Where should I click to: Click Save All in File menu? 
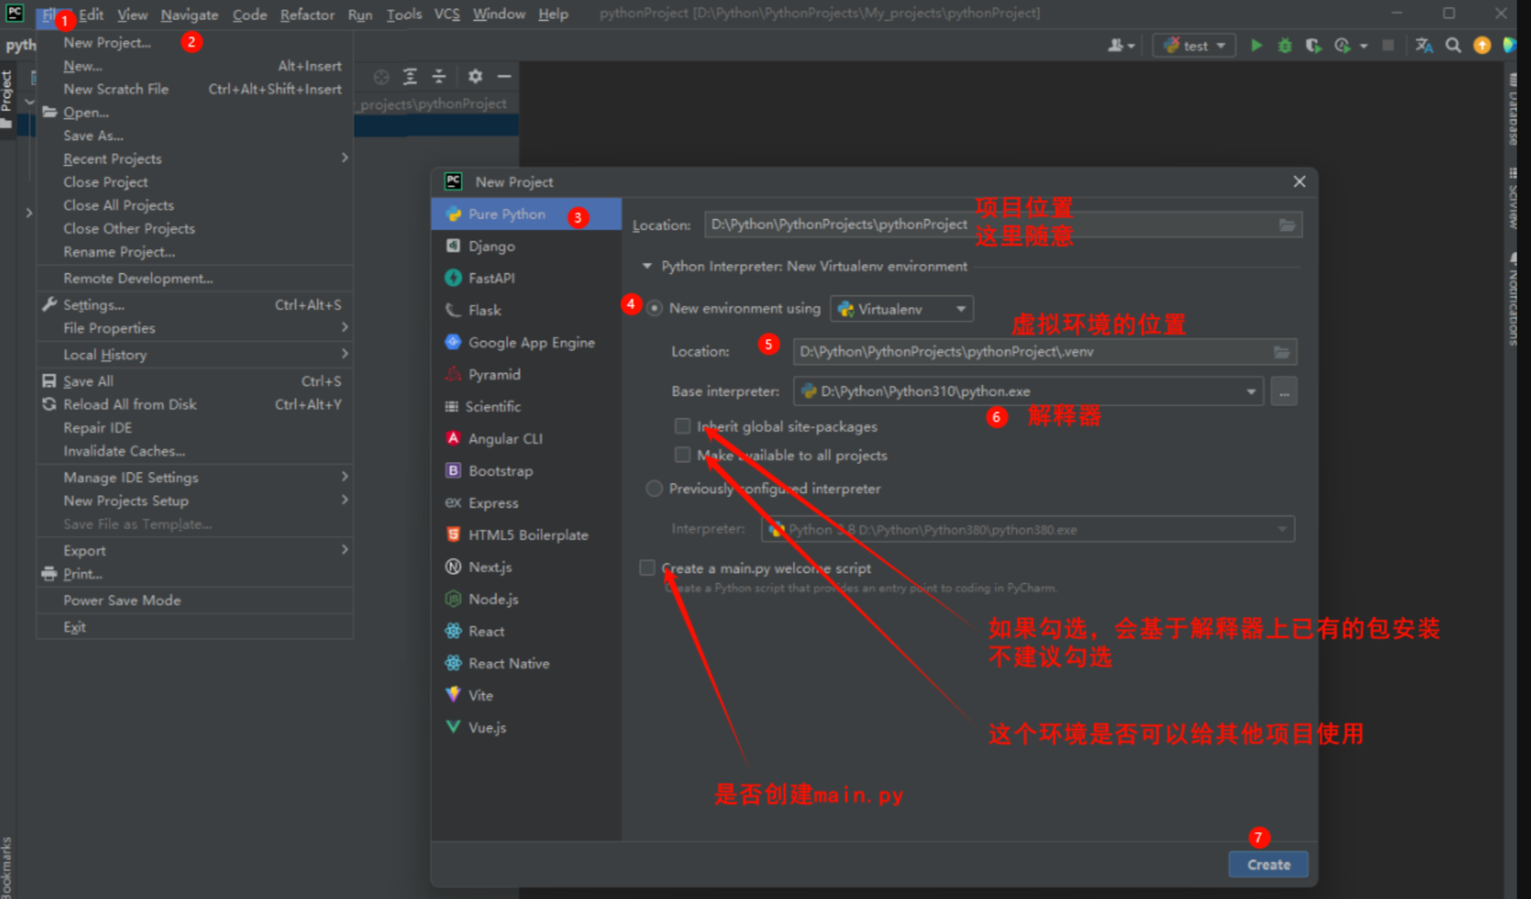(x=196, y=381)
